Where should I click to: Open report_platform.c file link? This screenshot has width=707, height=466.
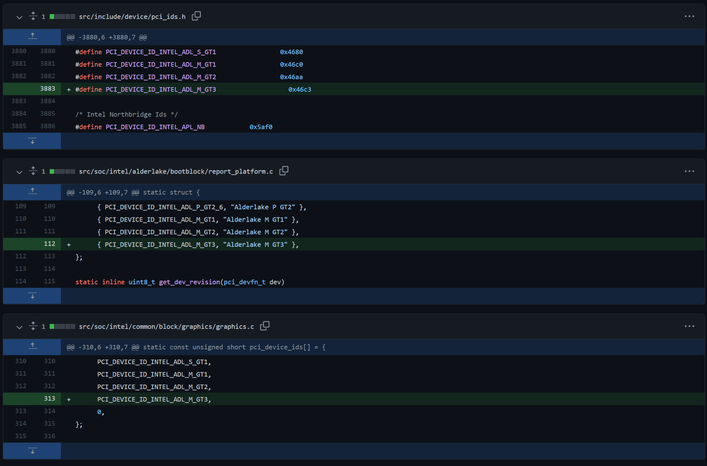coord(176,172)
